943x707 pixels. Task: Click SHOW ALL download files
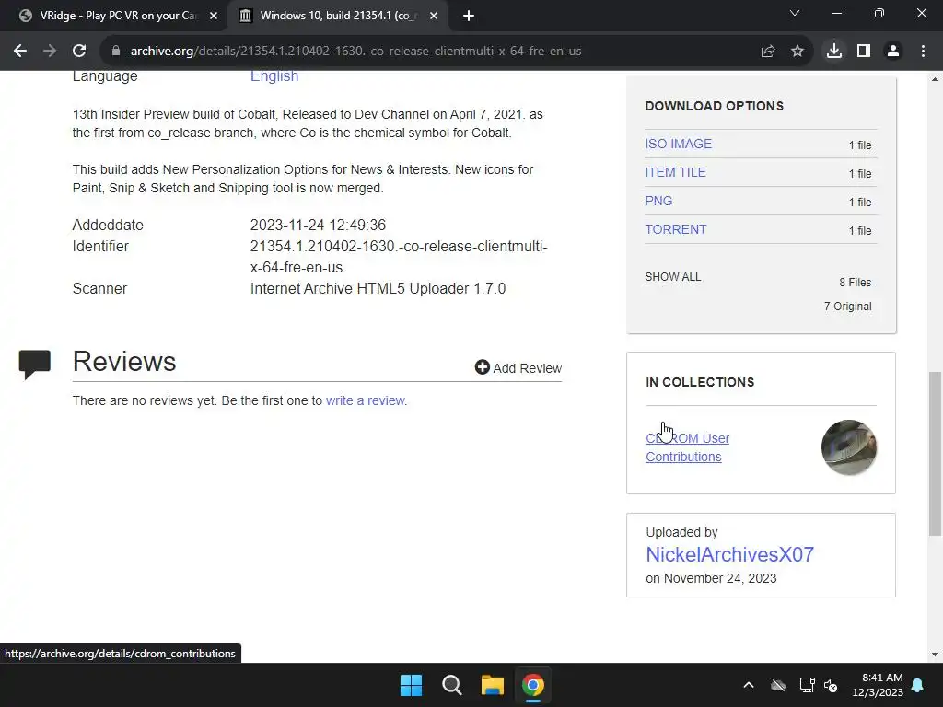point(673,277)
